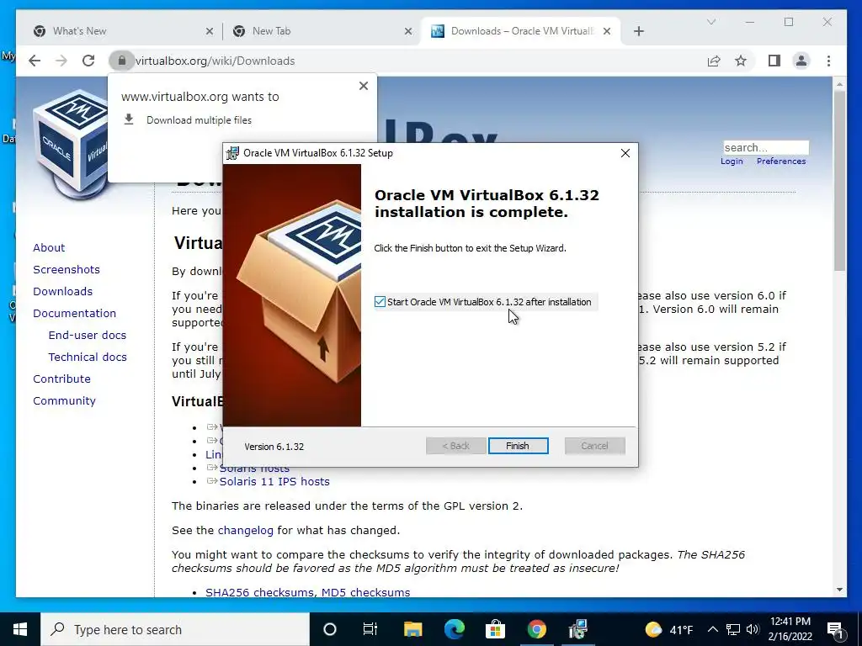Close the What's New tab
The image size is (862, 646).
210,31
